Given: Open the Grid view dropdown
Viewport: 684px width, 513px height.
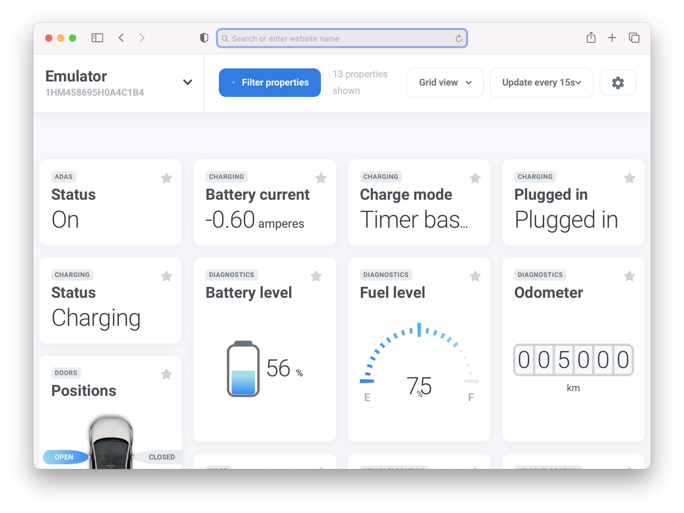Looking at the screenshot, I should 445,83.
